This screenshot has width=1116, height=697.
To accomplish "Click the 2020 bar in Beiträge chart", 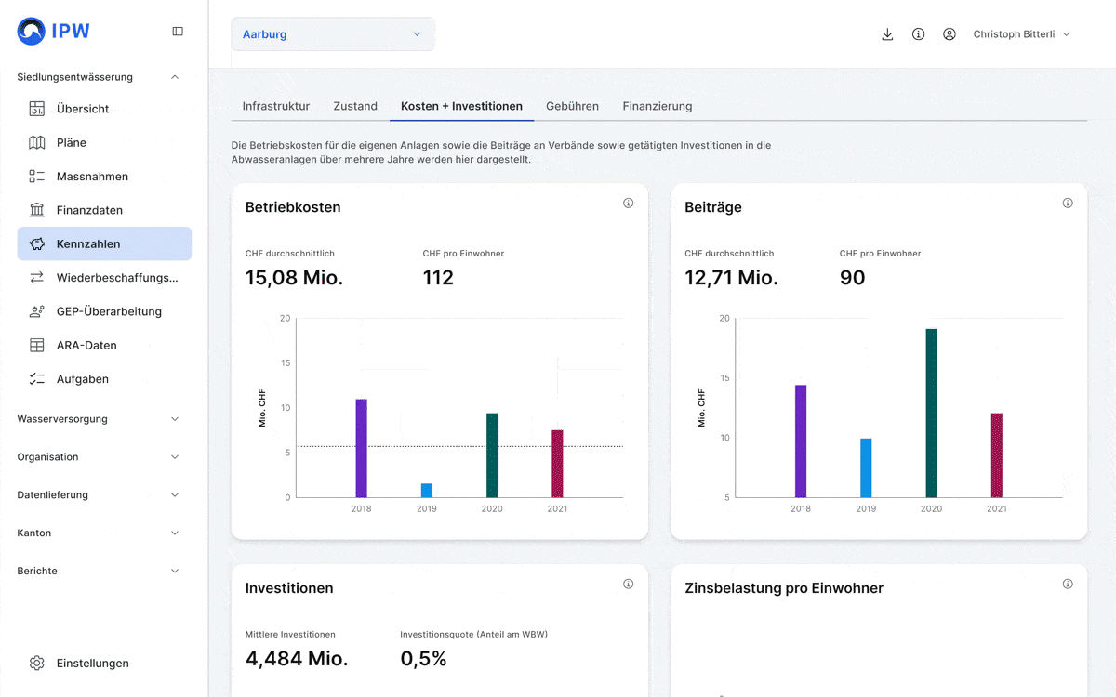I will pyautogui.click(x=931, y=413).
